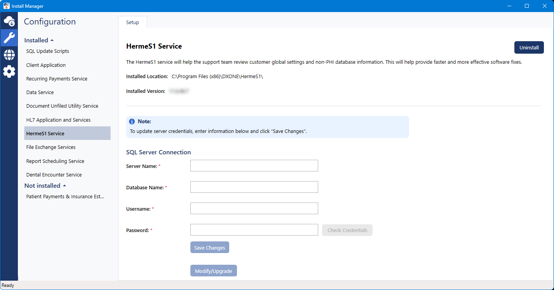Viewport: 554px width, 290px height.
Task: Focus the Server Name input field
Action: pos(254,166)
